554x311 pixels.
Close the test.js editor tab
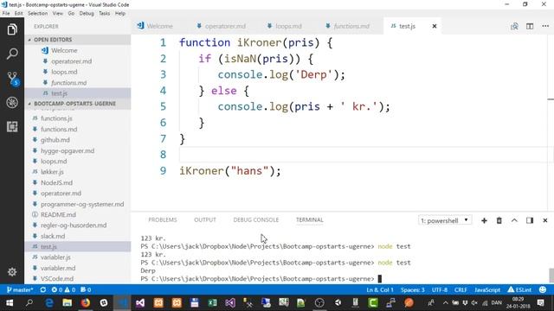point(435,26)
